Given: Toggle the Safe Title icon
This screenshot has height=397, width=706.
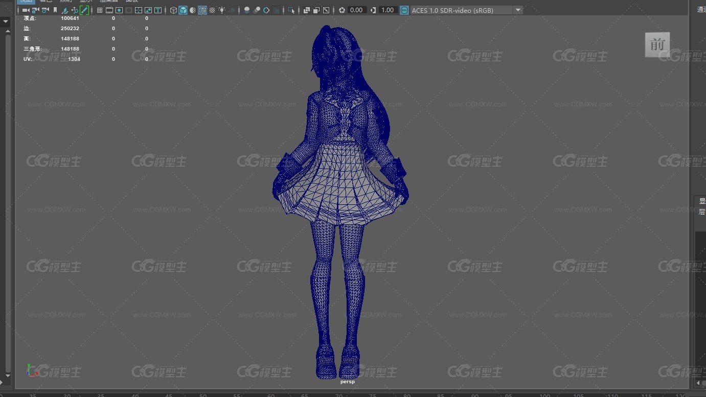Looking at the screenshot, I should tap(158, 10).
